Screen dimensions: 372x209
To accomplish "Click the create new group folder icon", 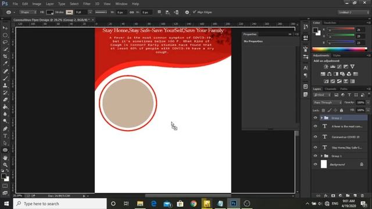I will pyautogui.click(x=348, y=196).
